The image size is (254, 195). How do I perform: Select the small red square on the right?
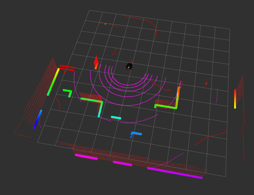coord(206,83)
